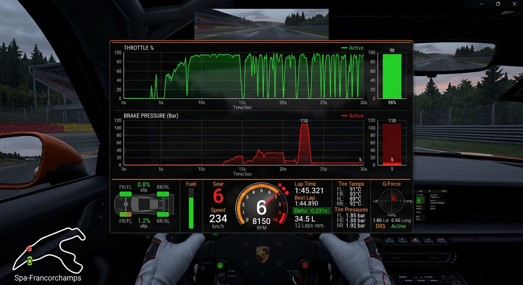Click the FL 91°C tire temperature
The height and width of the screenshot is (285, 523).
click(x=349, y=189)
